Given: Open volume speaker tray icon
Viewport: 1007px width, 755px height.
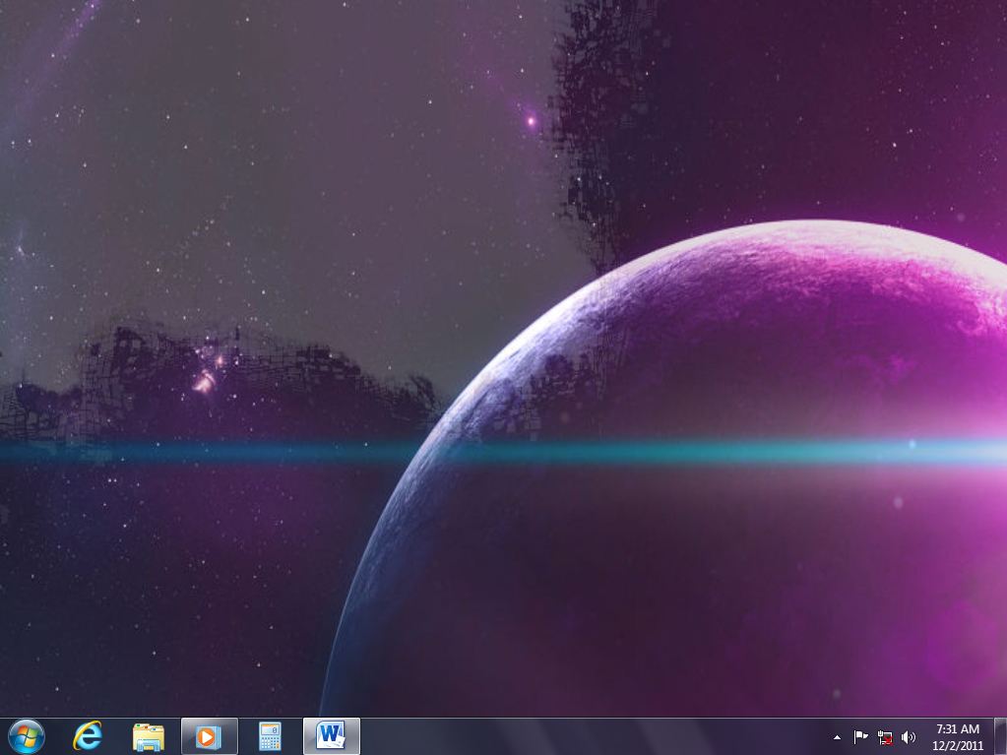Looking at the screenshot, I should 909,737.
